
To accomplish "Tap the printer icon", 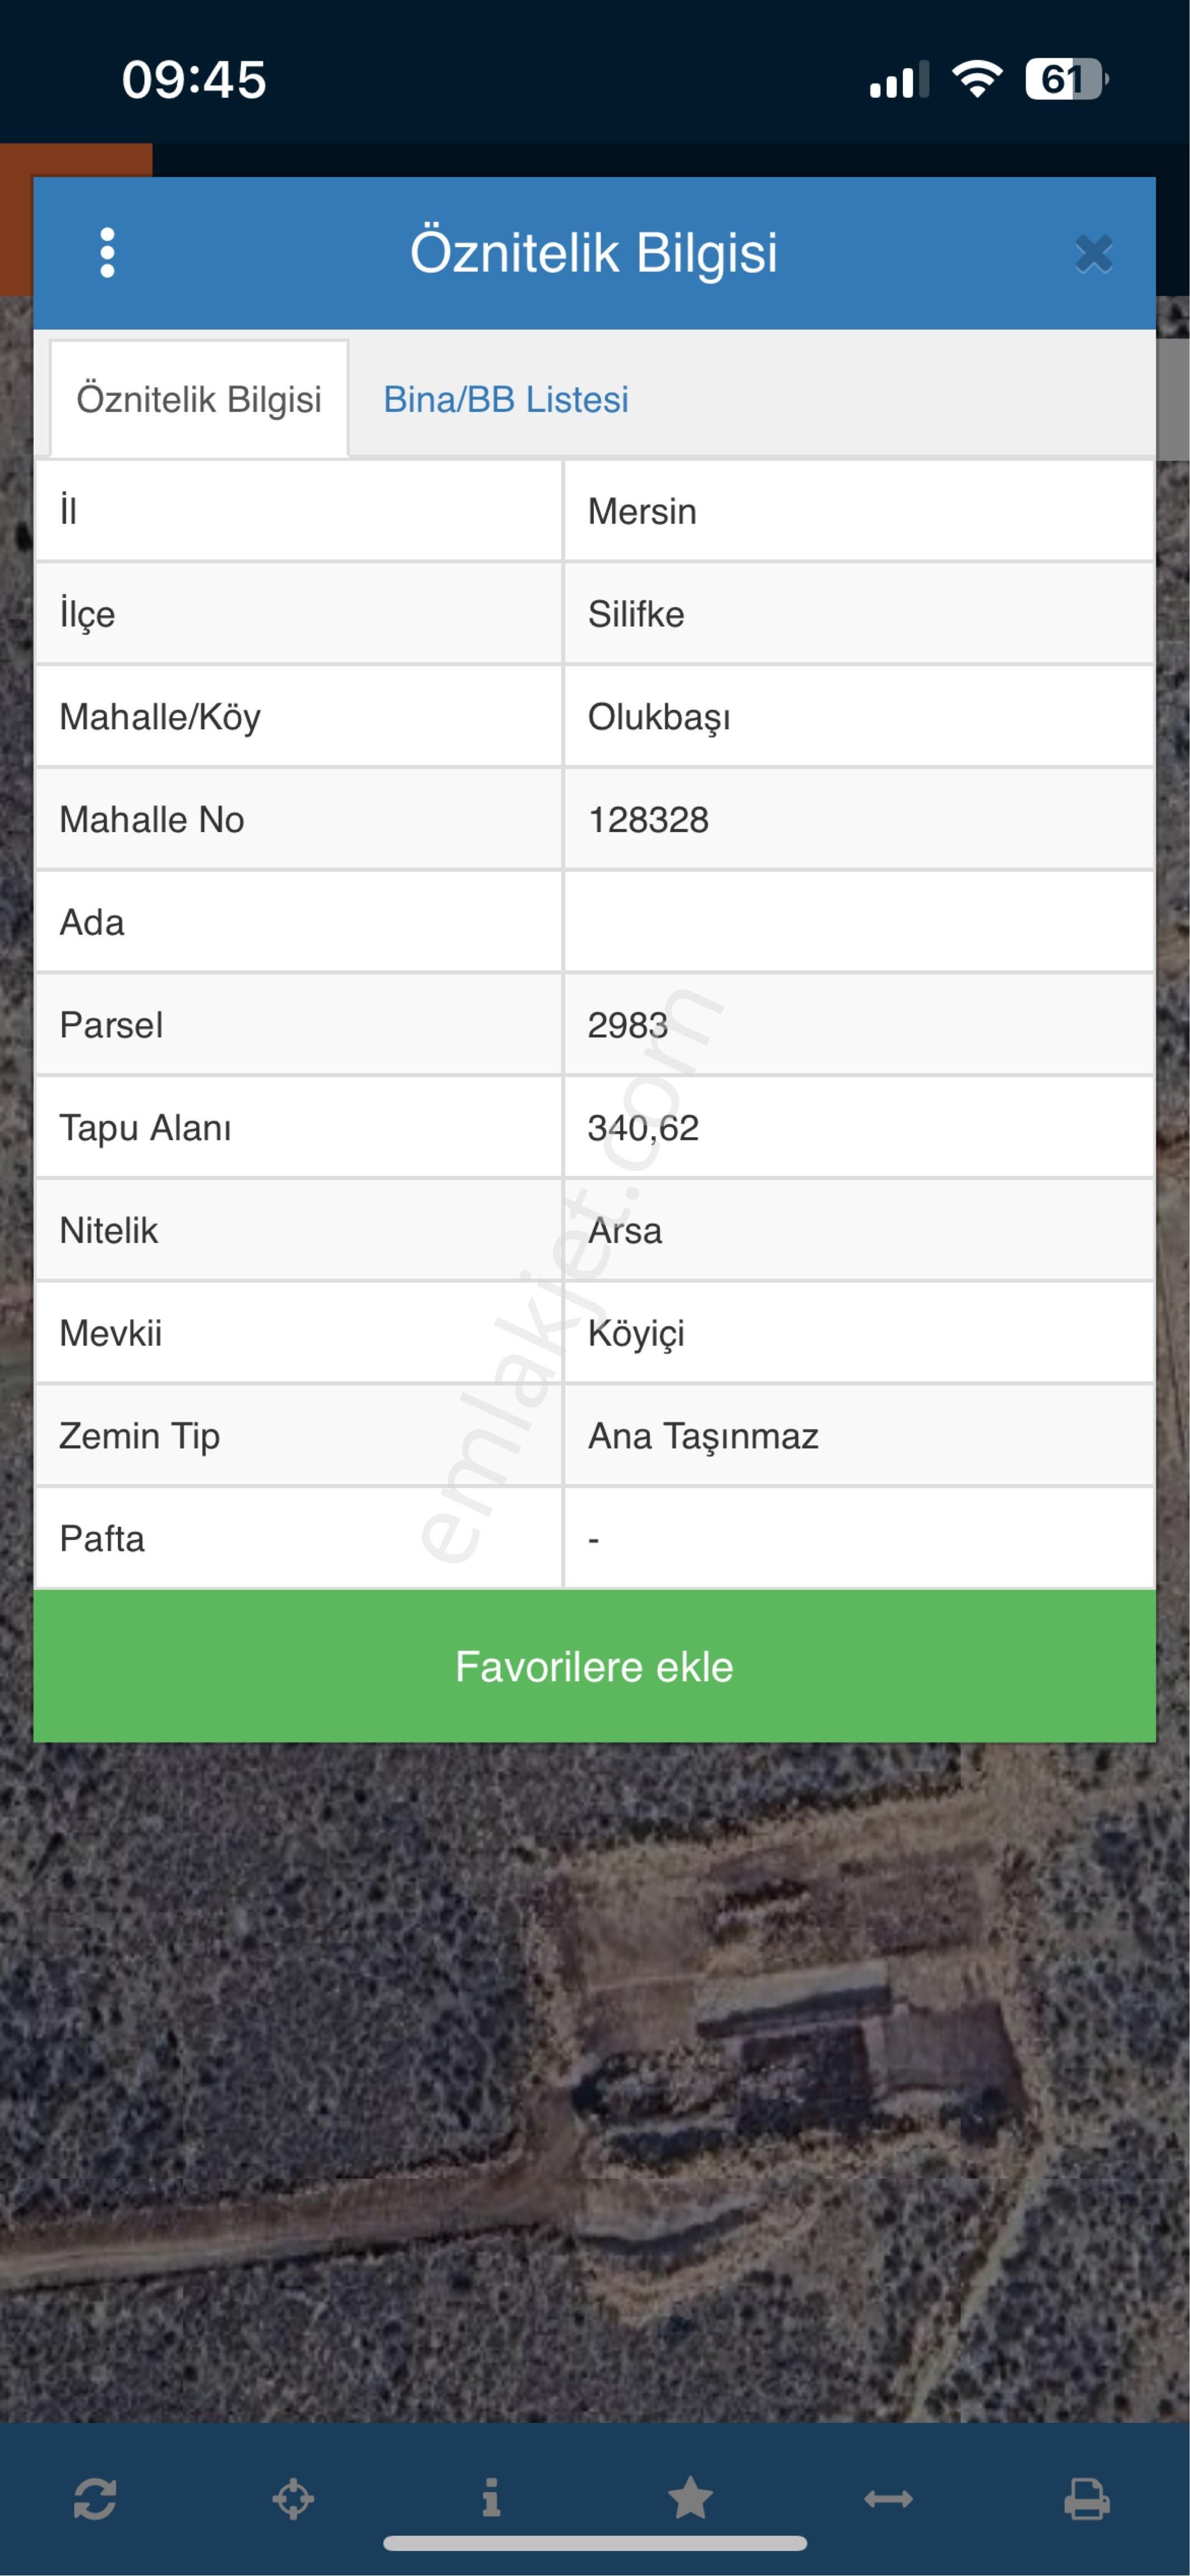I will (1087, 2499).
